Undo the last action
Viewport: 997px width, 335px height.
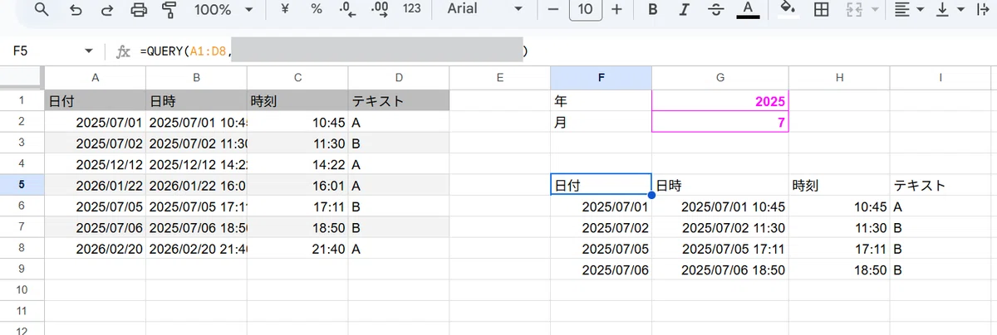(76, 10)
